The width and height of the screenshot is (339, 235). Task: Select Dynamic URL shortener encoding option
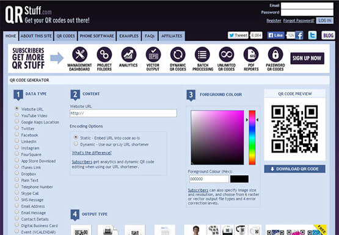click(76, 143)
